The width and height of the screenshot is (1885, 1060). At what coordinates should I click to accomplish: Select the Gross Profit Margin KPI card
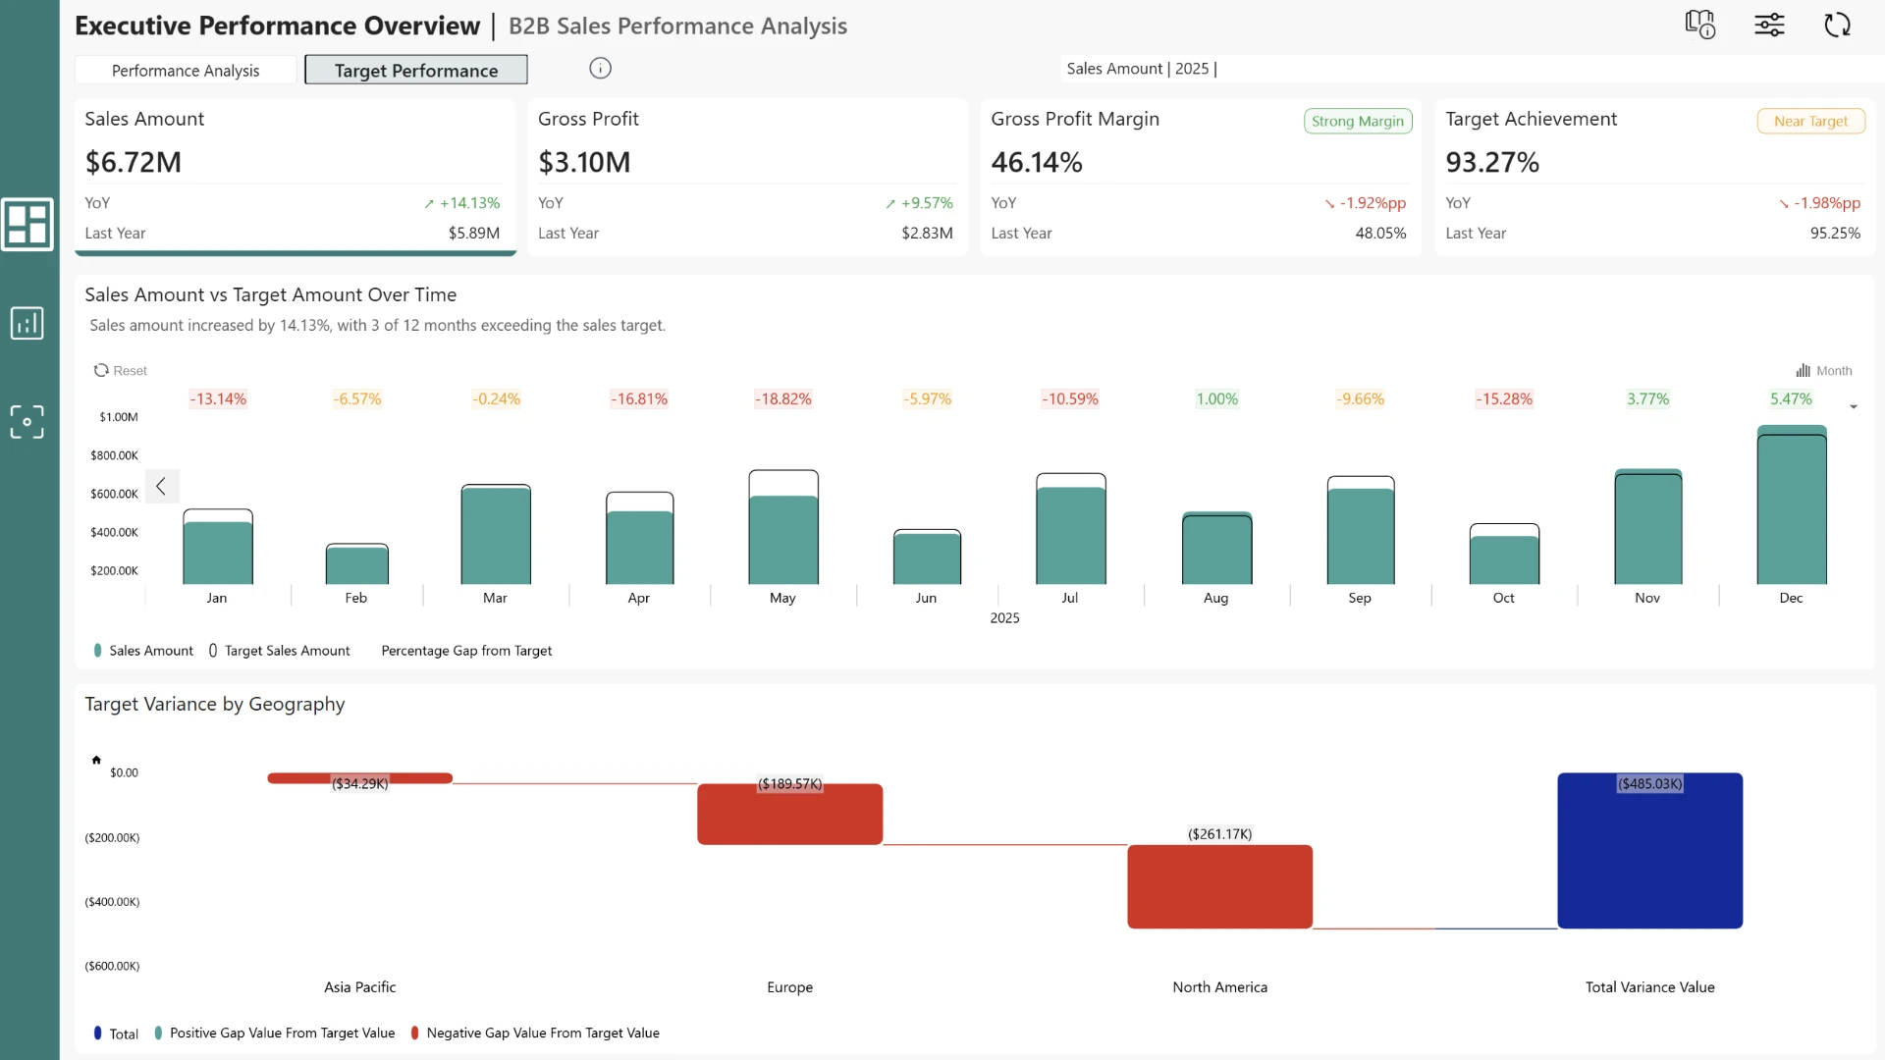(x=1200, y=177)
